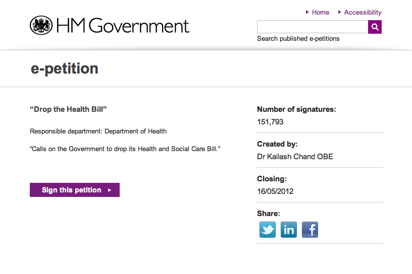Focus the e-petitions search box
This screenshot has height=274, width=412.
(x=312, y=27)
